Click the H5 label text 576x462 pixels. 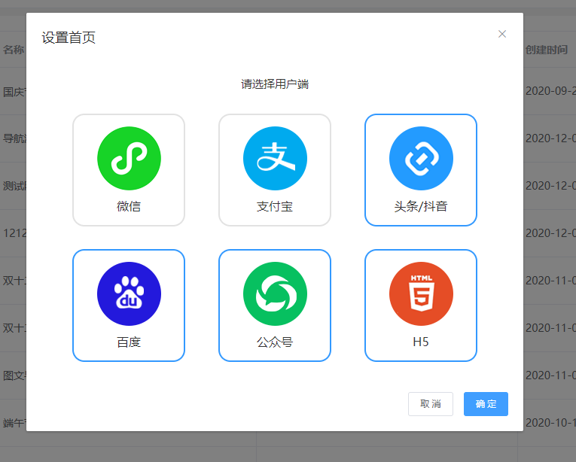(x=421, y=342)
